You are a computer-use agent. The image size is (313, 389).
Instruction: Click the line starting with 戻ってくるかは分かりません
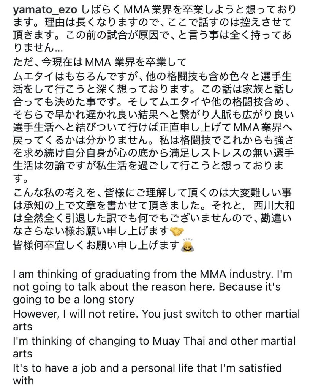(153, 141)
